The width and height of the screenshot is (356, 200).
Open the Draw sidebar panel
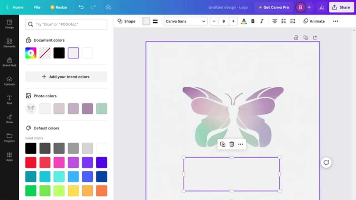tap(9, 119)
